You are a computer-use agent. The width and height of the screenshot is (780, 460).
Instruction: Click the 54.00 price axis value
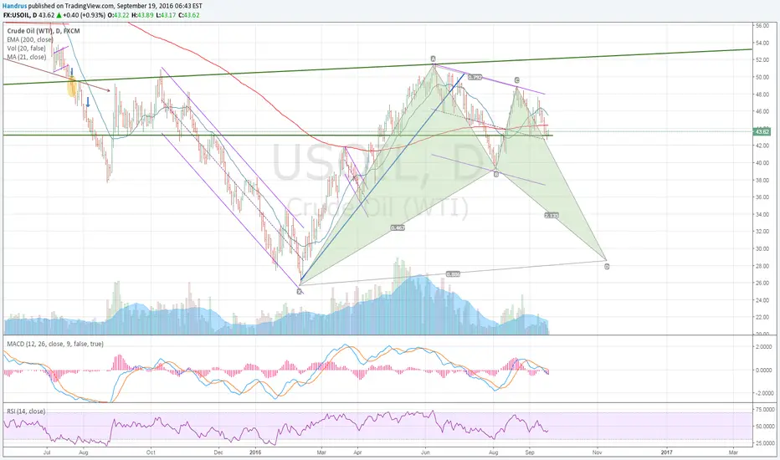(x=762, y=43)
